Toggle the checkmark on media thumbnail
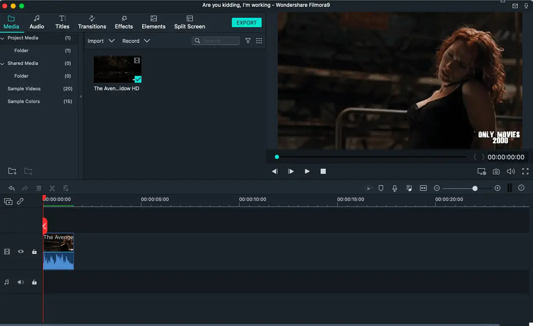533x326 pixels. pos(138,79)
